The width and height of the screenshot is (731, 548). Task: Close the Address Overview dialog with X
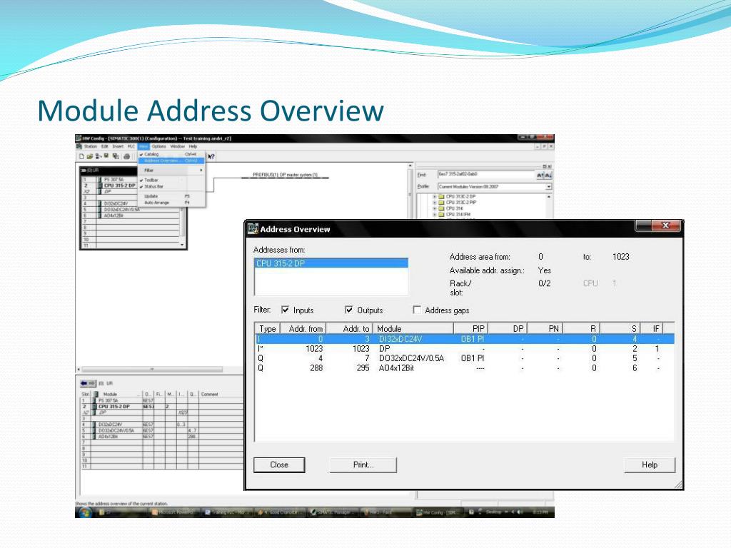665,225
